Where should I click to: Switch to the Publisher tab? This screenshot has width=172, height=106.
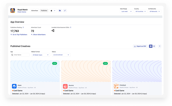point(44,10)
